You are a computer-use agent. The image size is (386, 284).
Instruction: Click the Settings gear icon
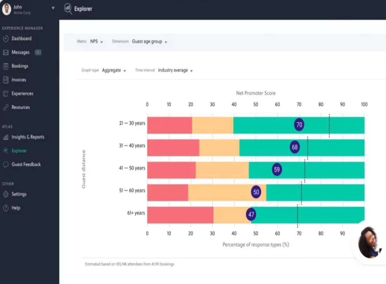[x=6, y=194]
